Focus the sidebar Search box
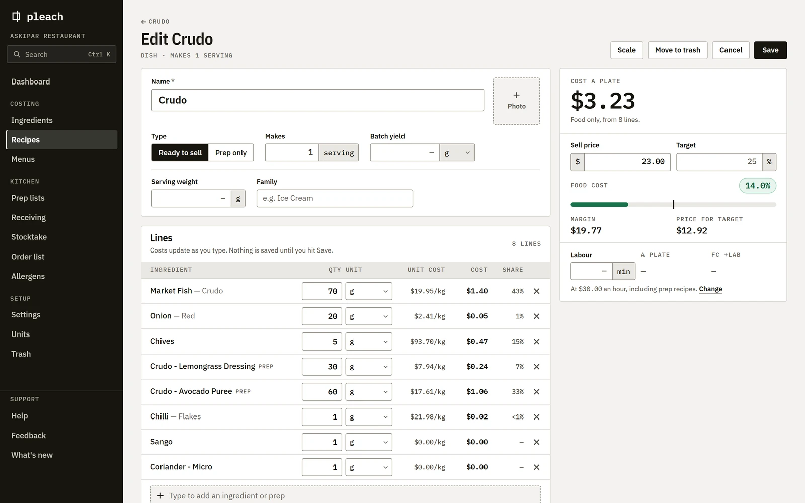 (61, 54)
